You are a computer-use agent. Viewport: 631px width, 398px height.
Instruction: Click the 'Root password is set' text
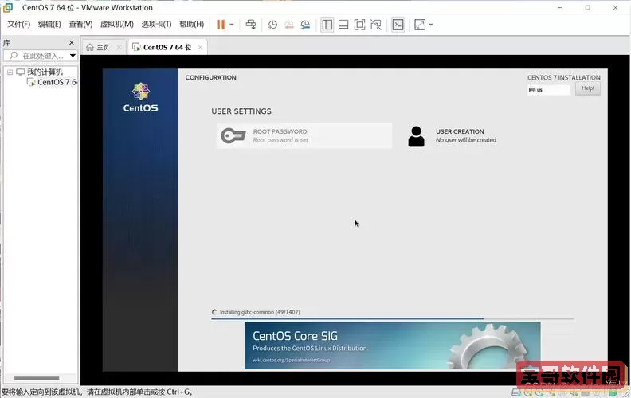click(x=280, y=140)
